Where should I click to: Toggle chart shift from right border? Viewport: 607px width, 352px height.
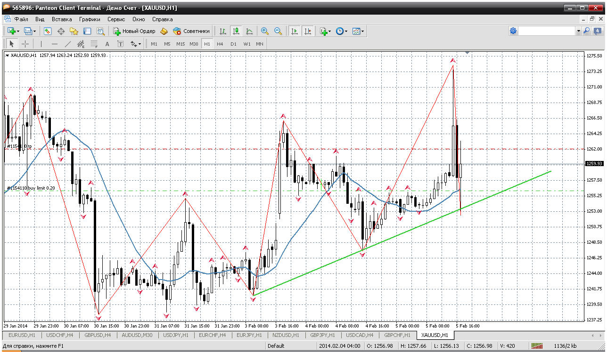click(x=308, y=31)
